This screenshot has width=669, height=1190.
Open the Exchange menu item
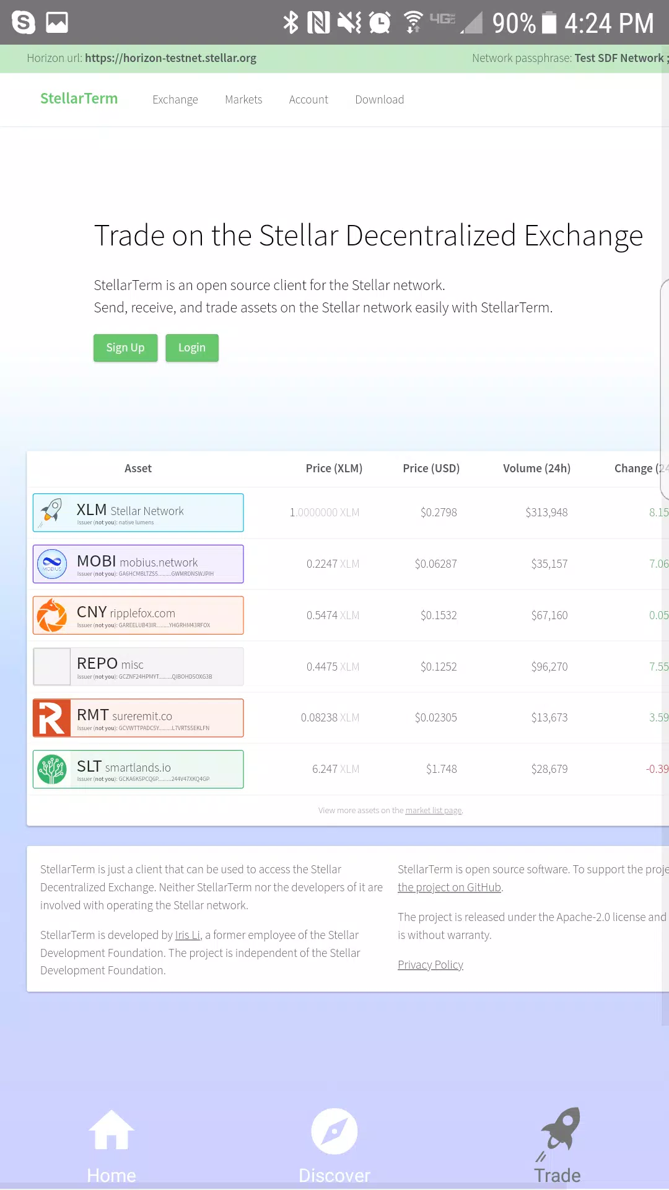coord(175,100)
